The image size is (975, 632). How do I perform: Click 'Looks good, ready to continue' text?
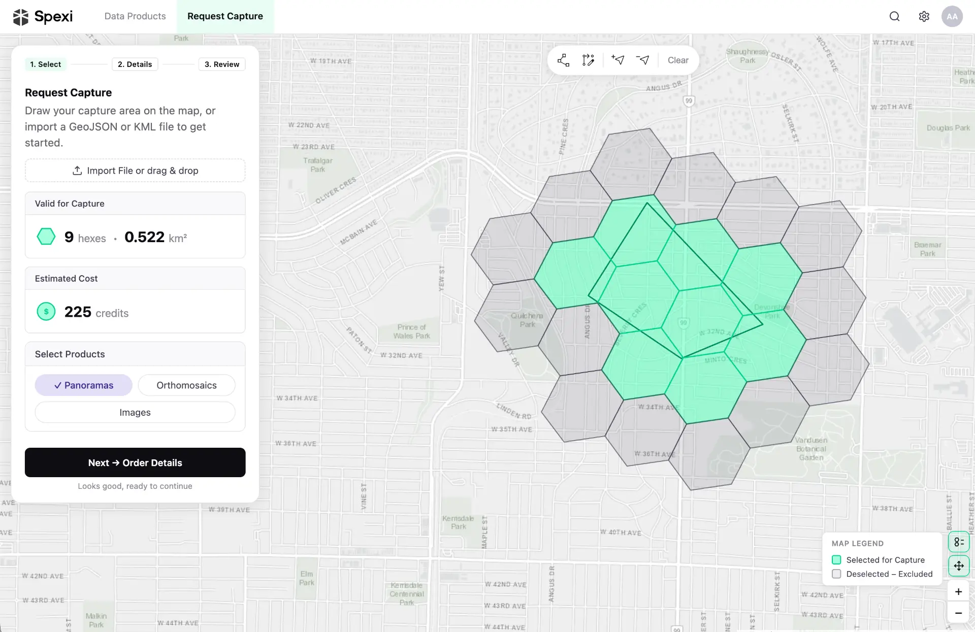[x=135, y=486]
